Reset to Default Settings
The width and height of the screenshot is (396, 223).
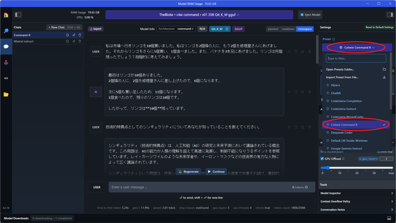(x=379, y=27)
